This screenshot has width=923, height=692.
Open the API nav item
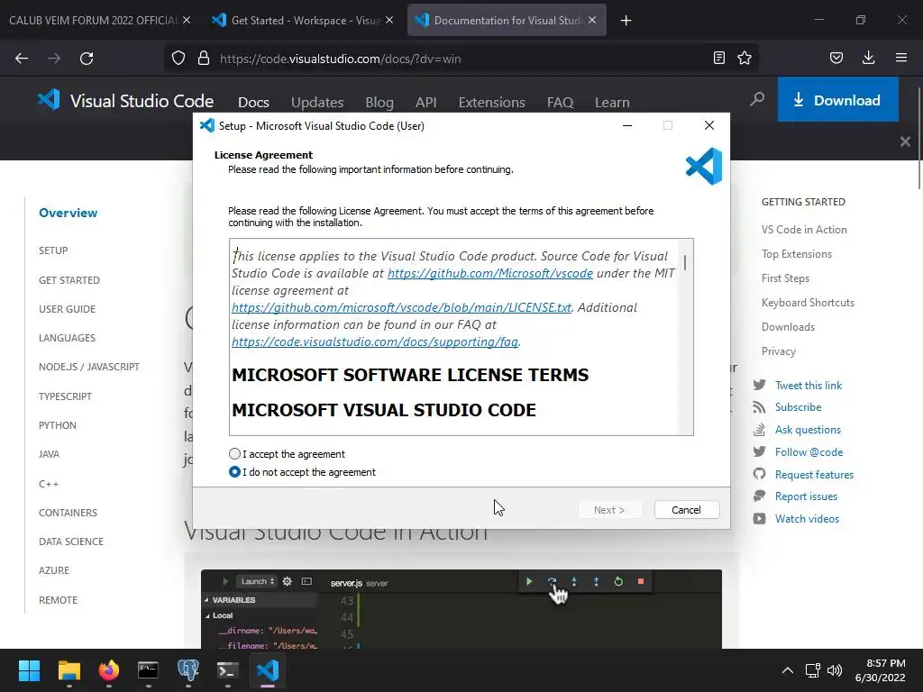pyautogui.click(x=425, y=103)
